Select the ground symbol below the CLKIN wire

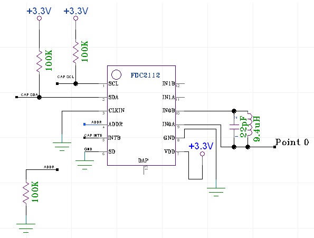[62, 147]
